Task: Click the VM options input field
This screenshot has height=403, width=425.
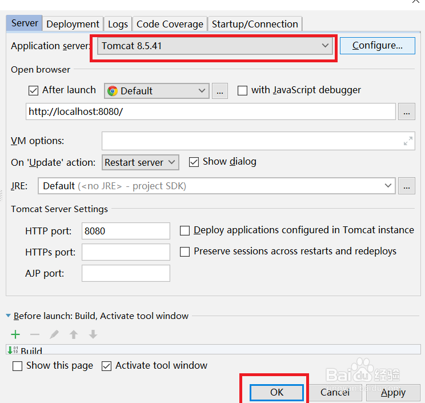Action: pos(258,141)
